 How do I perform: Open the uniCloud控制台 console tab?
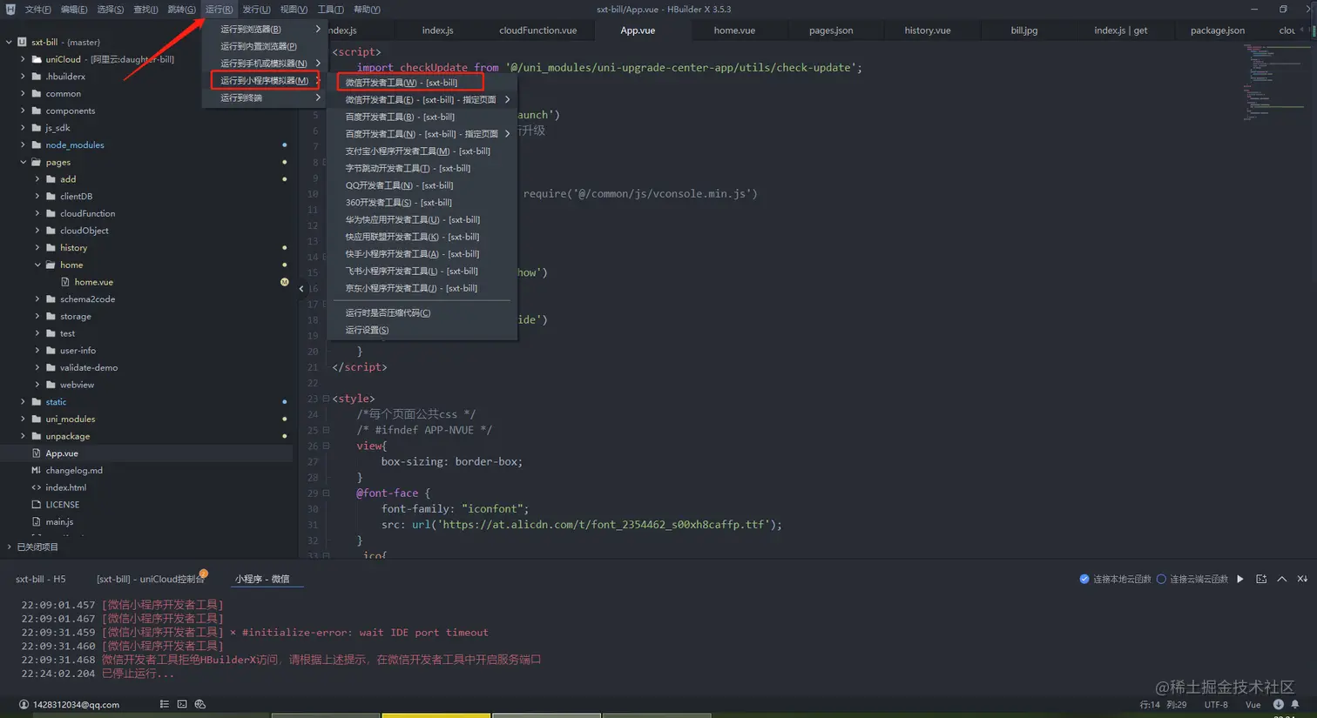click(x=150, y=580)
